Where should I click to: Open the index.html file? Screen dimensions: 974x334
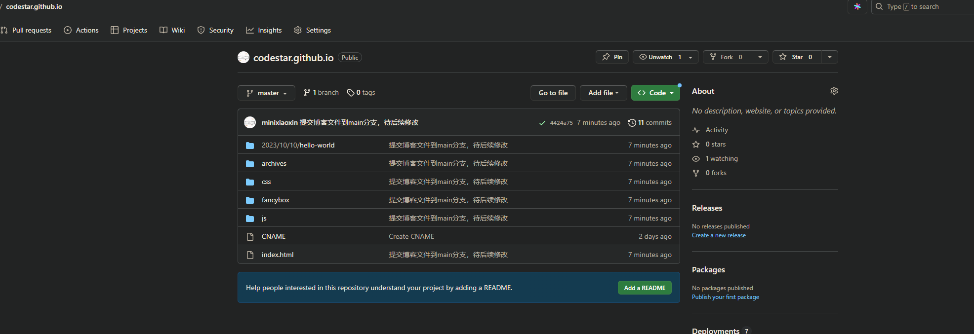tap(278, 255)
